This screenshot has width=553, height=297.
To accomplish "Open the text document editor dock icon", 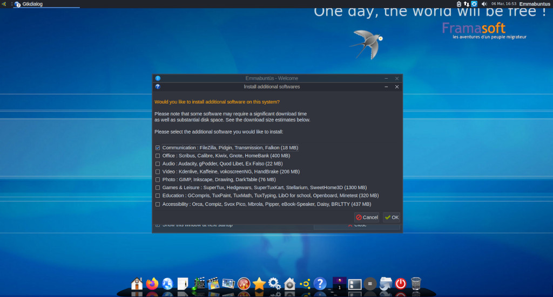I will tap(183, 284).
